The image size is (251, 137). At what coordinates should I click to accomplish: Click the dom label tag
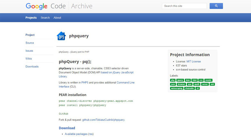coord(188,80)
